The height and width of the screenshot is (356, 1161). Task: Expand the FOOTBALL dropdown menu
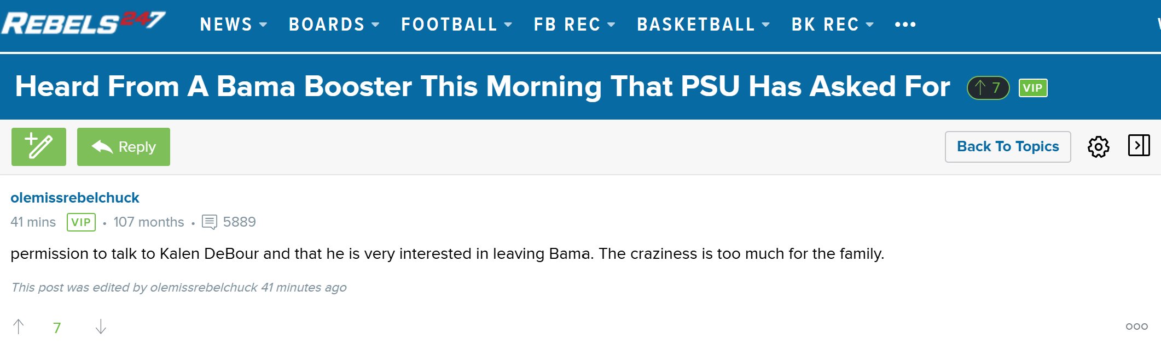click(456, 25)
